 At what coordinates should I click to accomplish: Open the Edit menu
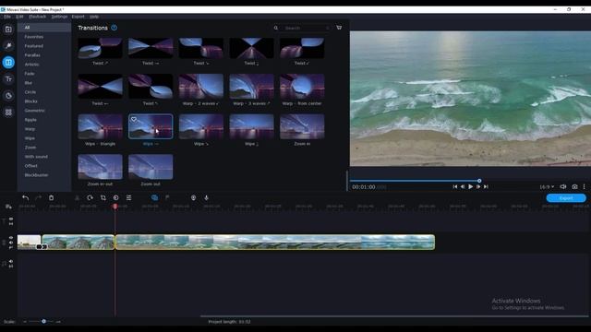tap(19, 17)
